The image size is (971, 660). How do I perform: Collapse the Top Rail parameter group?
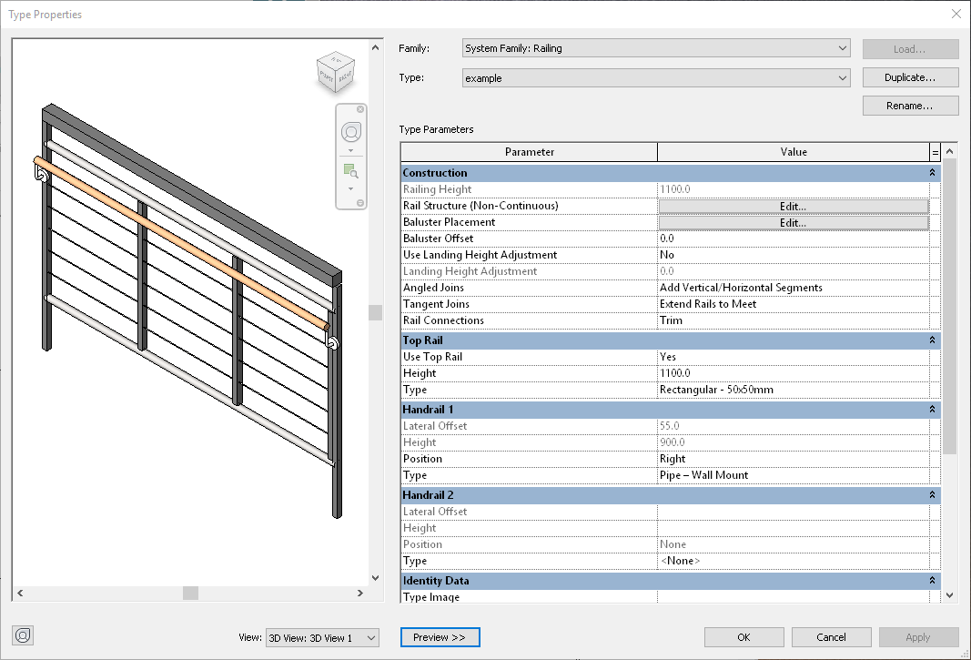(x=931, y=340)
